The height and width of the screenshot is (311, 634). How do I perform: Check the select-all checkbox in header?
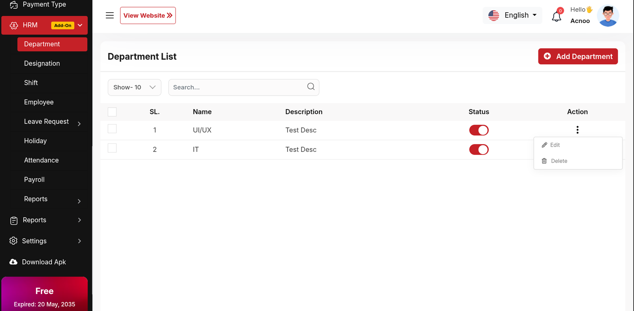(x=112, y=112)
